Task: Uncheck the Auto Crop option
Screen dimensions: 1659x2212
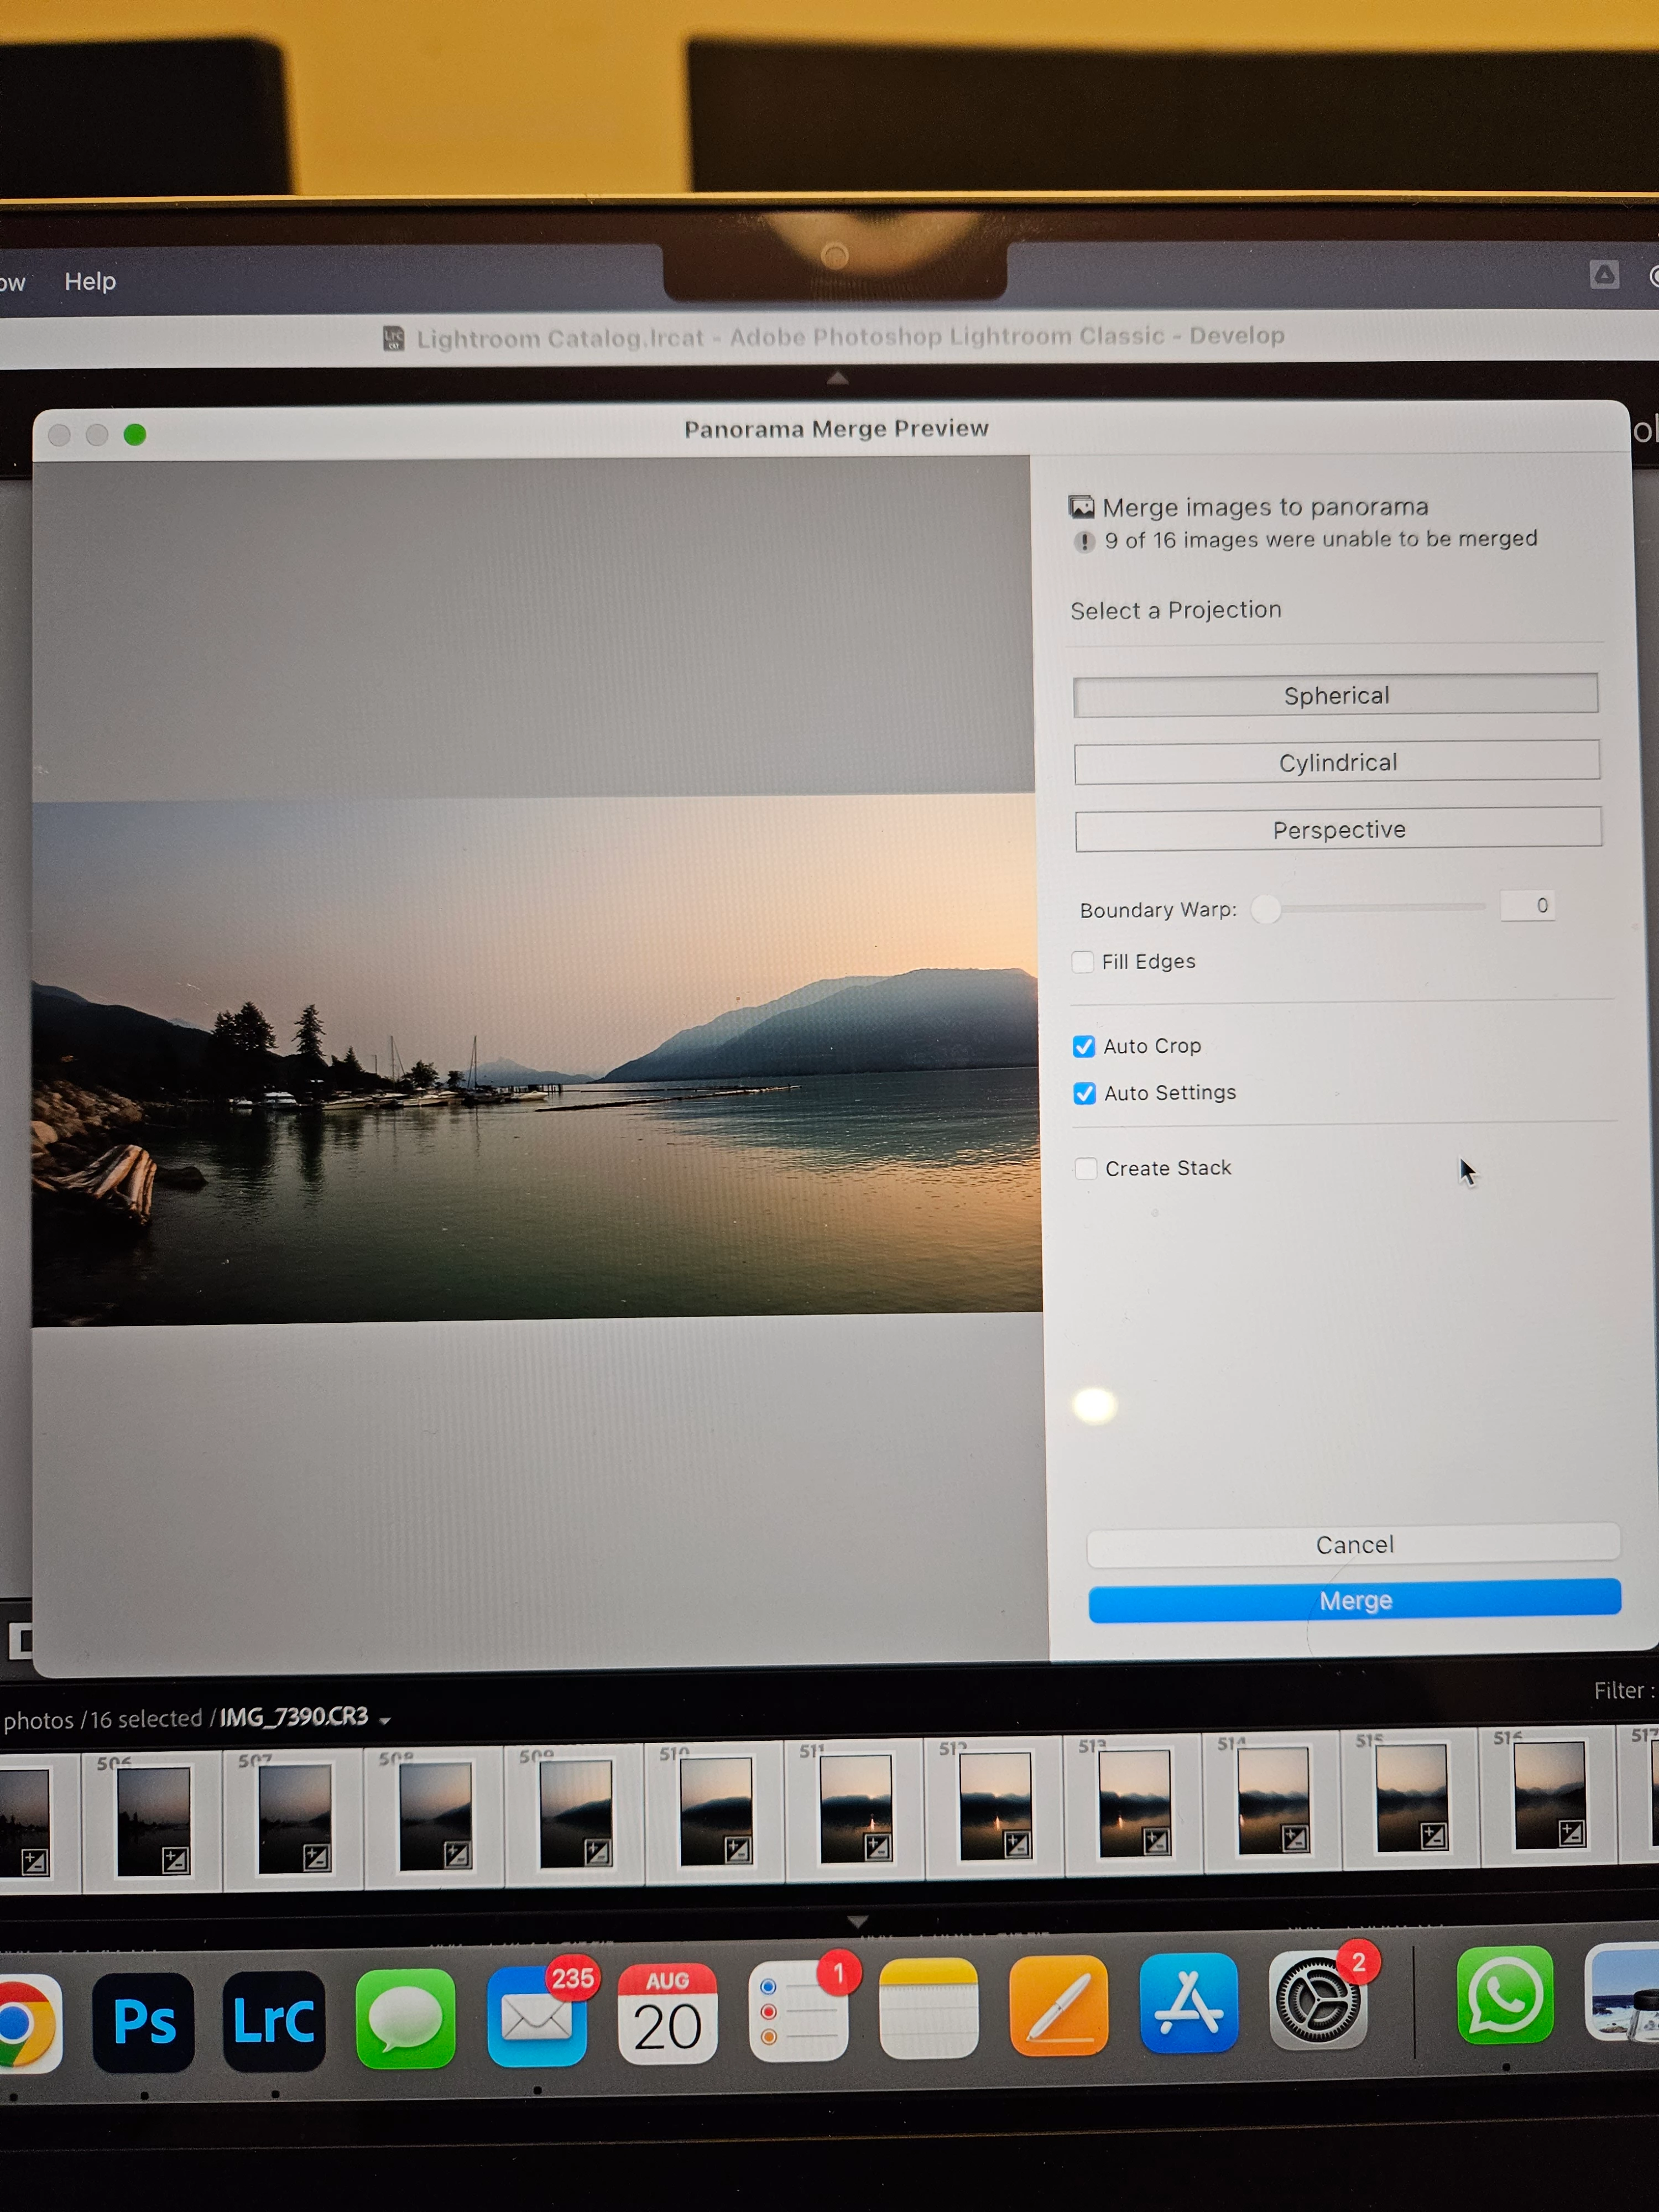Action: (1084, 1046)
